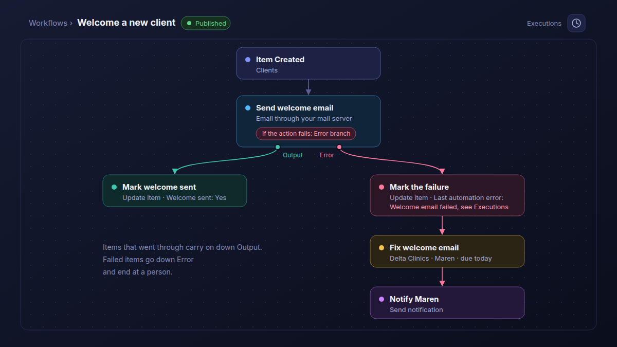
Task: Click 'Email through your mail server' text
Action: coord(304,119)
